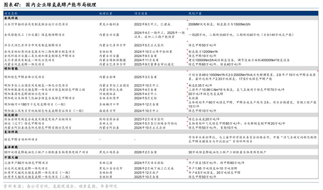Click the chart title '图表47: 国内企业绿氢氨醇产能布局梳理'

point(50,4)
